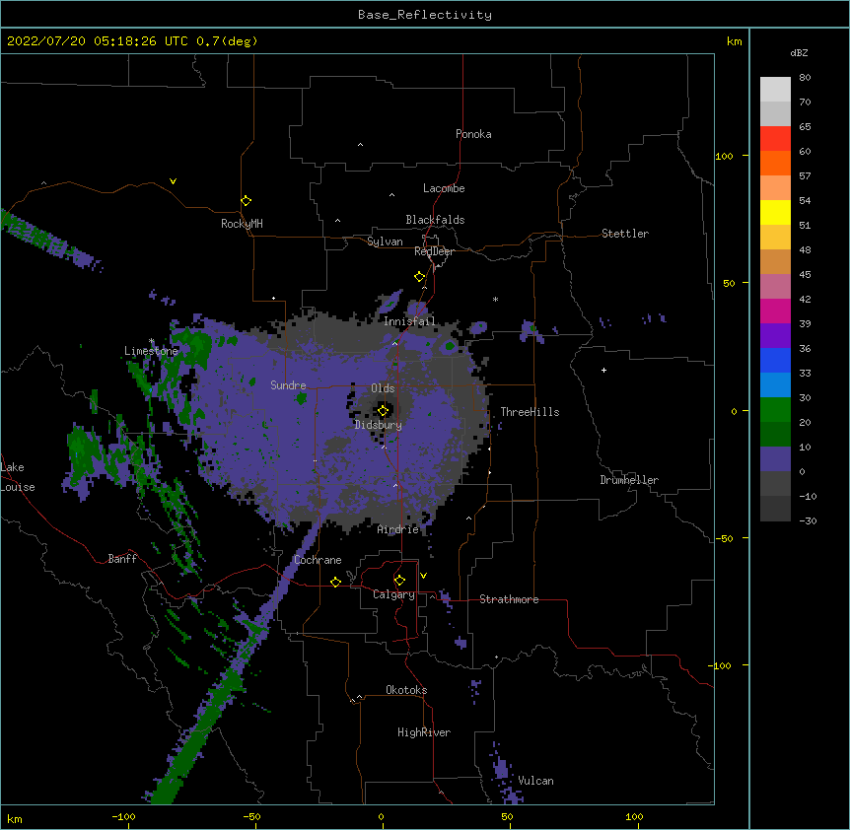Click the Sundre town label
Image resolution: width=850 pixels, height=830 pixels.
coord(288,385)
